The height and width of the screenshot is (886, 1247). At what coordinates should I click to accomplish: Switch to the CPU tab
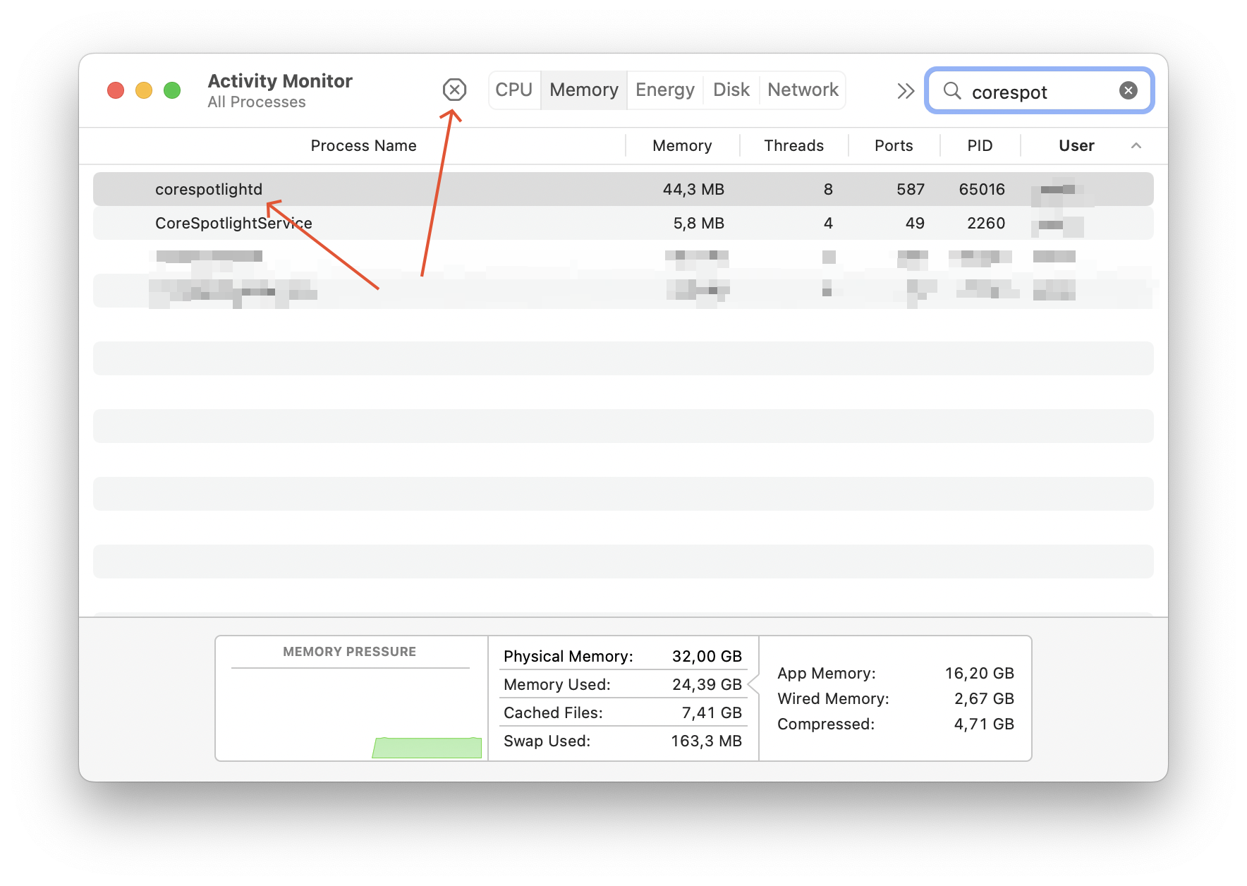(x=513, y=90)
